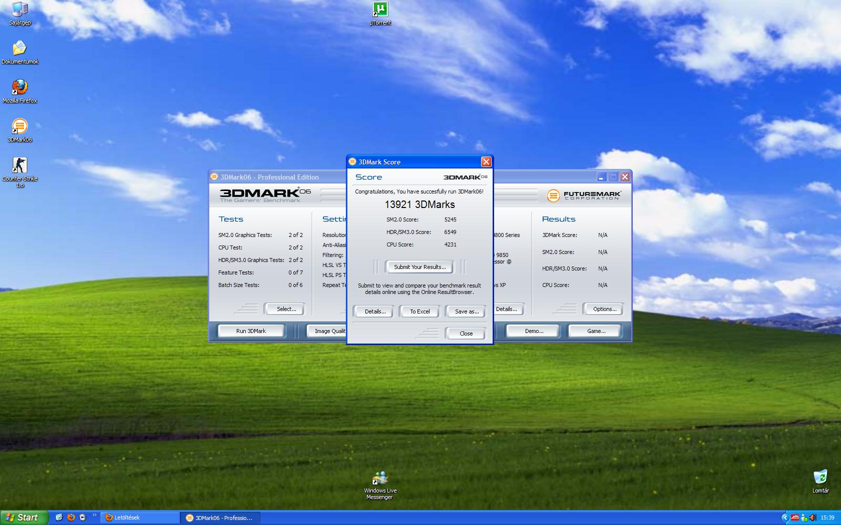
Task: Click the Futuremark Corporation logo
Action: (584, 195)
